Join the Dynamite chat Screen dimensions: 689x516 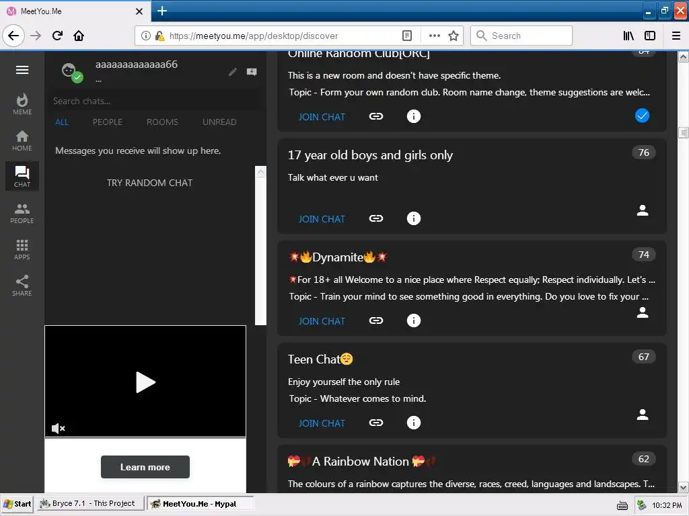point(322,322)
